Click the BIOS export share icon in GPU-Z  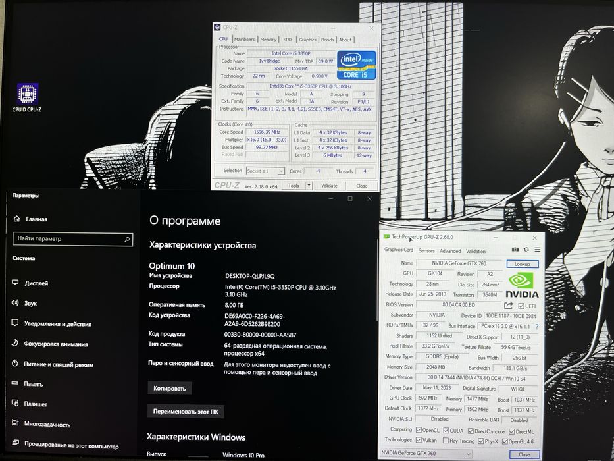509,306
